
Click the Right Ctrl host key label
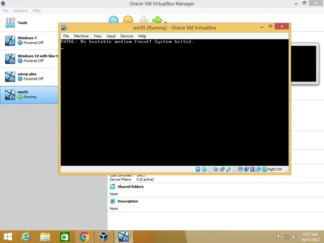pos(275,169)
